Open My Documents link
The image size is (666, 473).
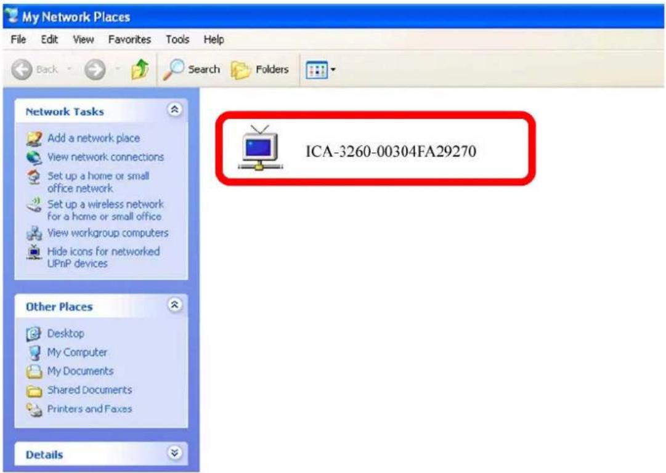(x=80, y=371)
